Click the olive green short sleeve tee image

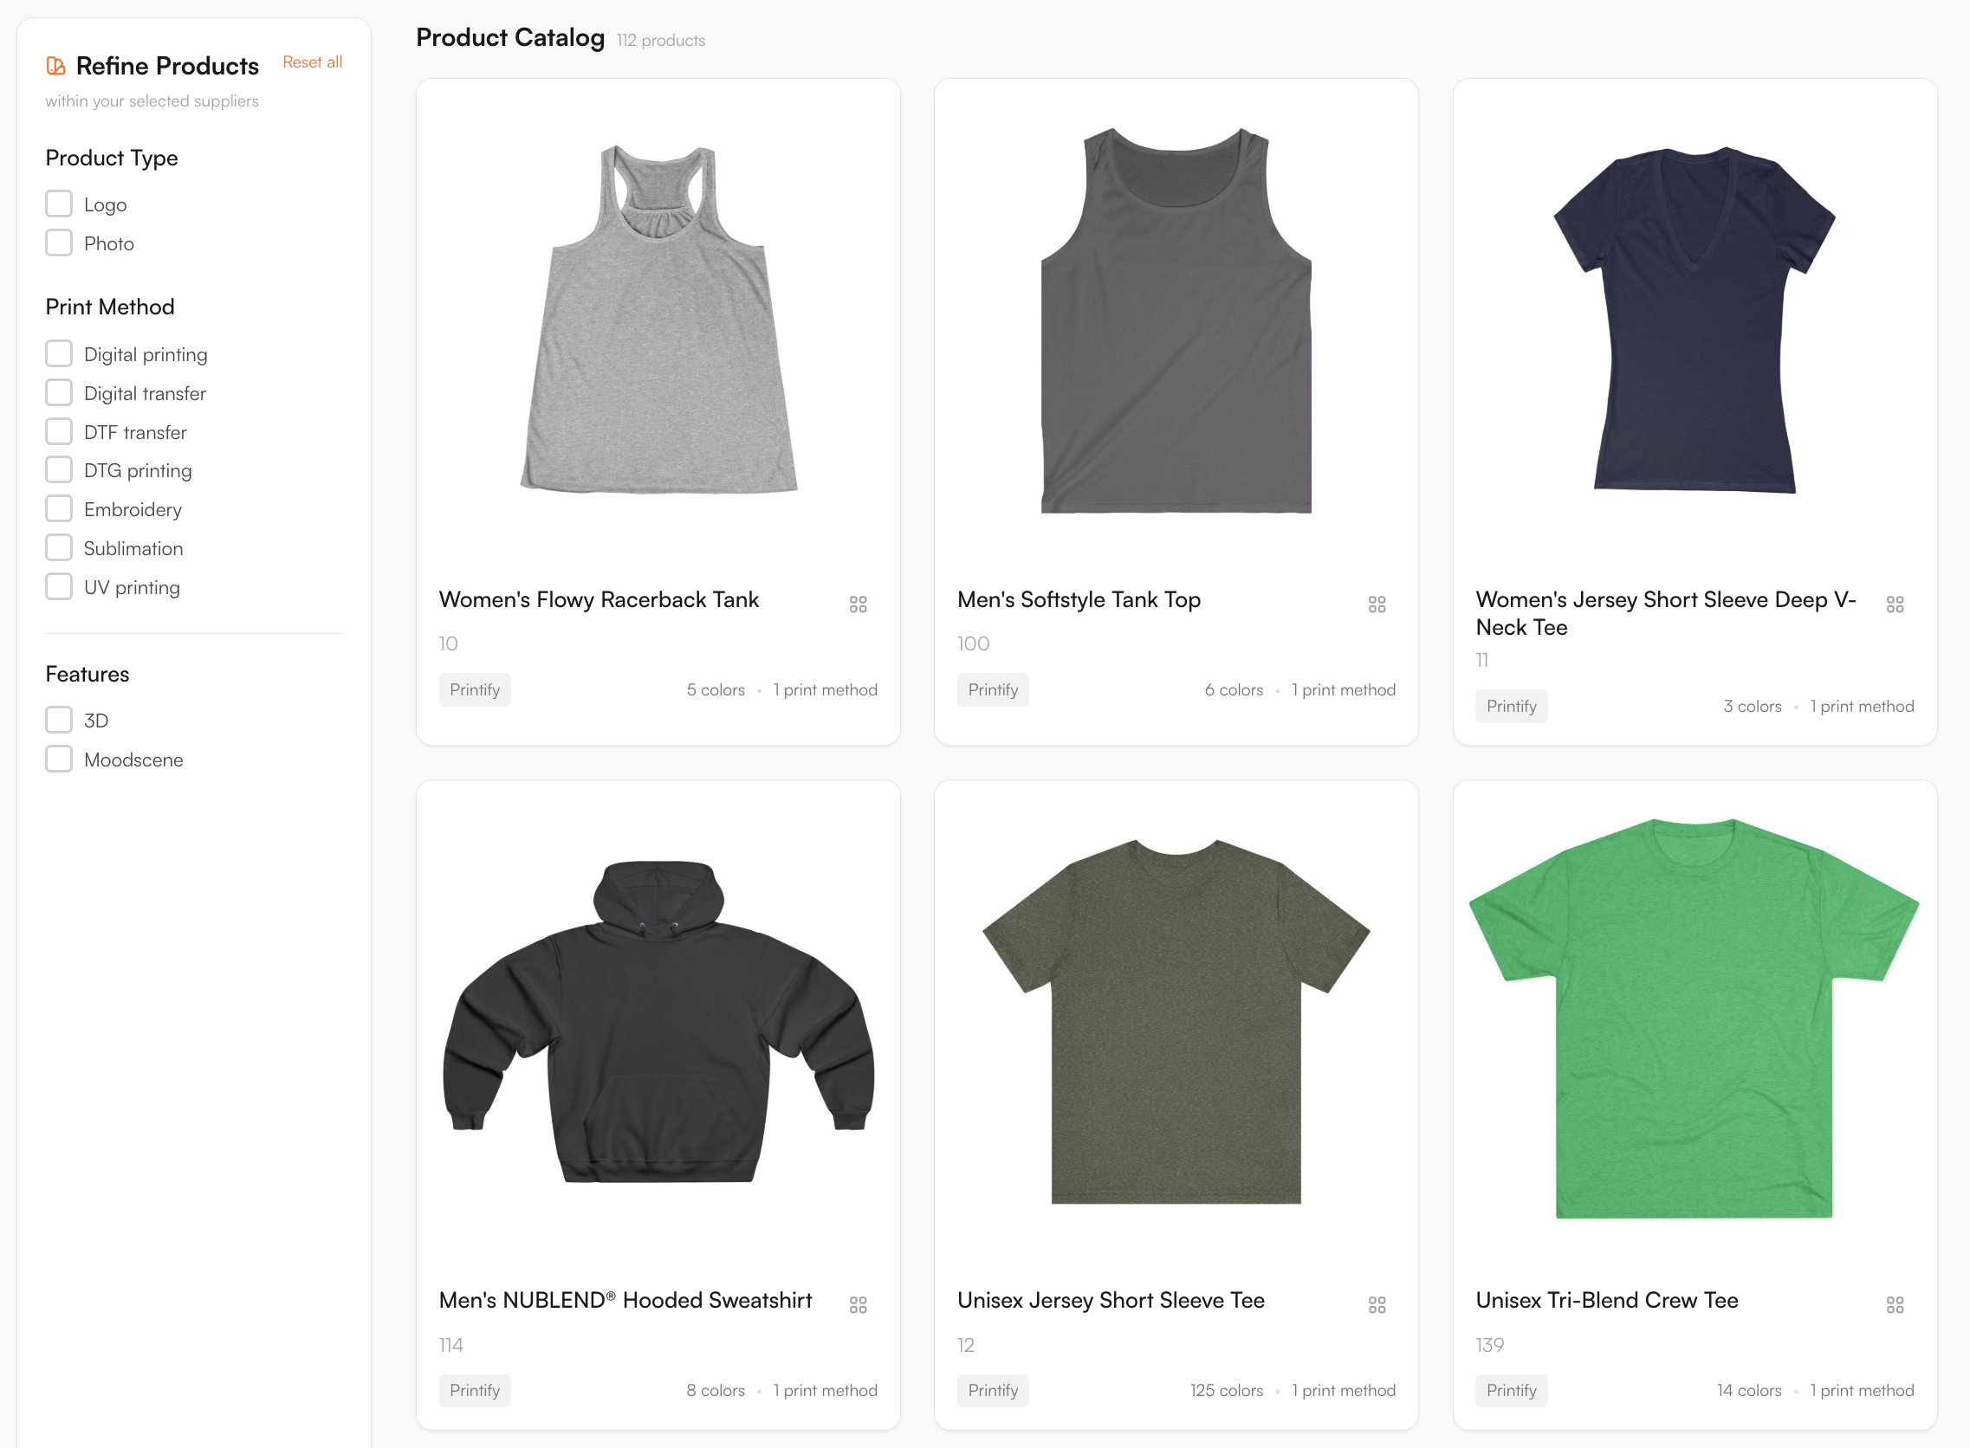pos(1176,1021)
